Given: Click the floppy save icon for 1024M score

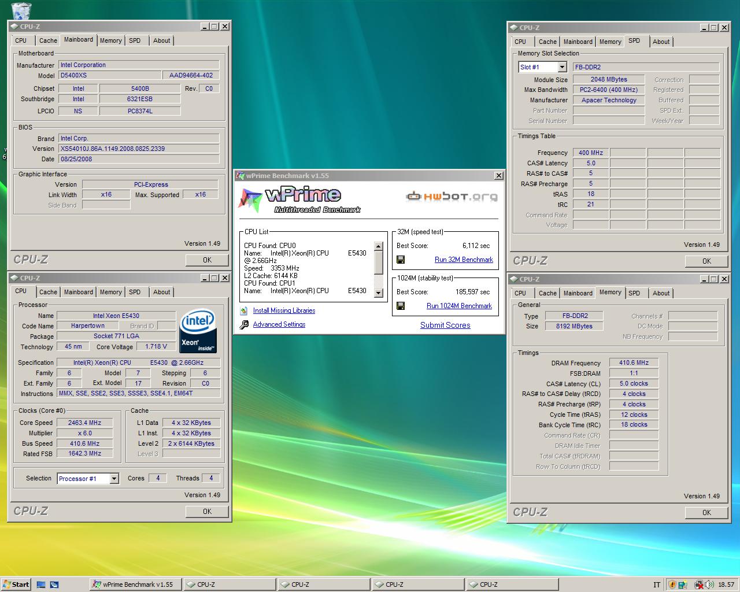Looking at the screenshot, I should point(400,306).
